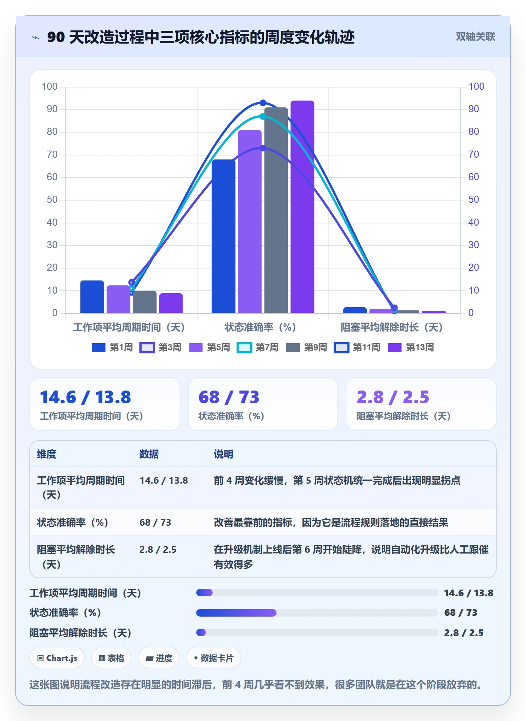The image size is (526, 721).
Task: Click the 状态准确率 progress bar
Action: point(317,613)
